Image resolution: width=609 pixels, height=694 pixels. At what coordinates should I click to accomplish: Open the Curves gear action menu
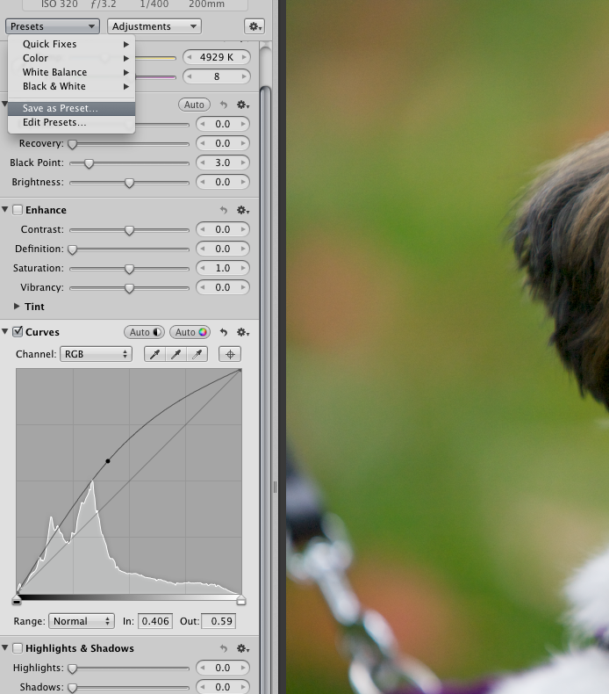(243, 332)
